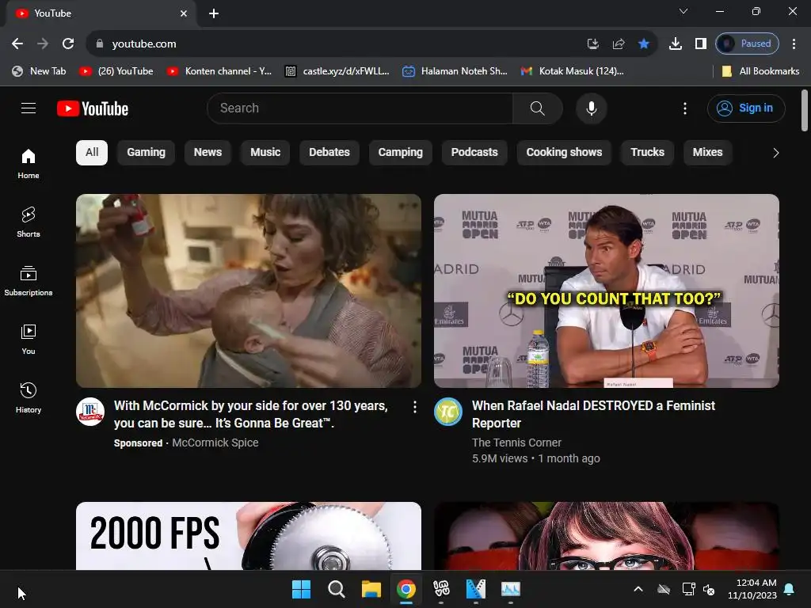Image resolution: width=811 pixels, height=608 pixels.
Task: Open the Nadal press conference thumbnail
Action: click(x=607, y=291)
